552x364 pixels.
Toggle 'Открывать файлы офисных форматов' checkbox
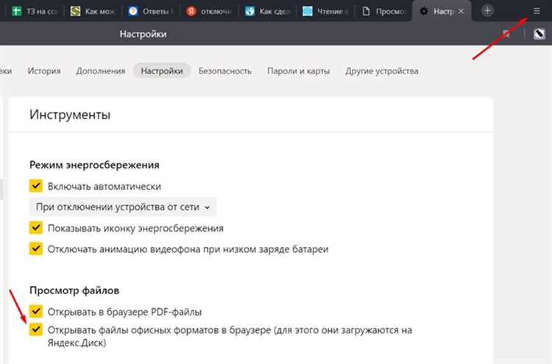click(36, 329)
